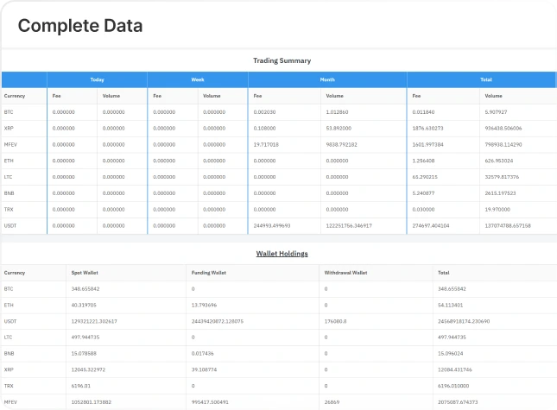557x410 pixels.
Task: Select MFEV month volume 9838.792182
Action: 341,144
